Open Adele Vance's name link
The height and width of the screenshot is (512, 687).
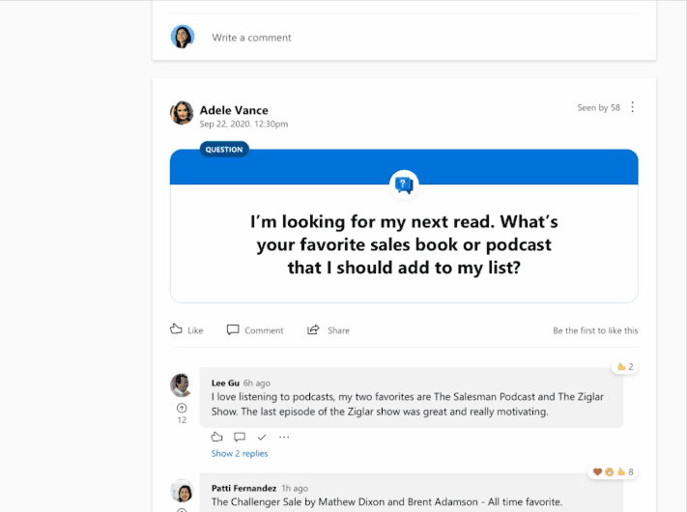[234, 110]
